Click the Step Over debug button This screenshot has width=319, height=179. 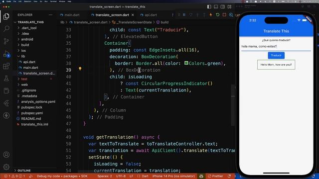(190, 15)
